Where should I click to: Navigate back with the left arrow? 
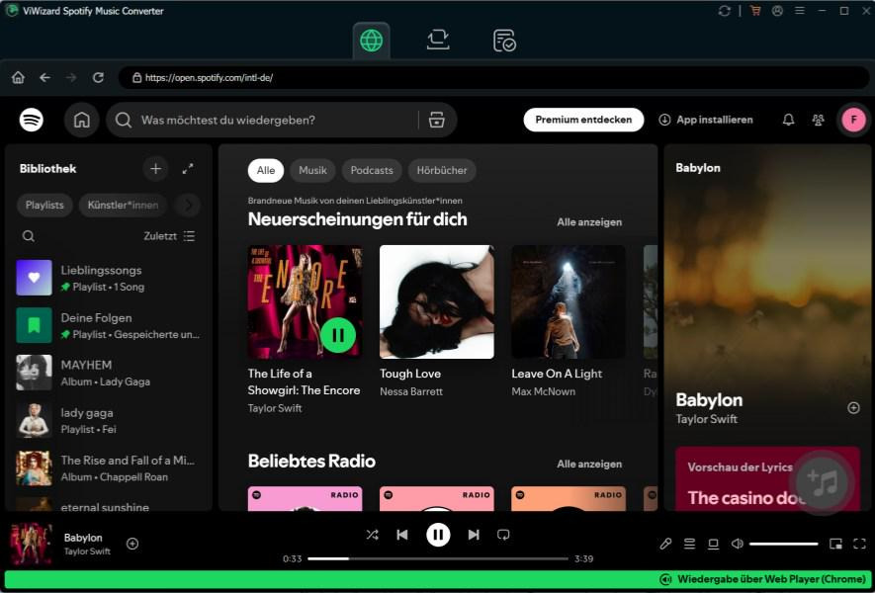click(45, 77)
